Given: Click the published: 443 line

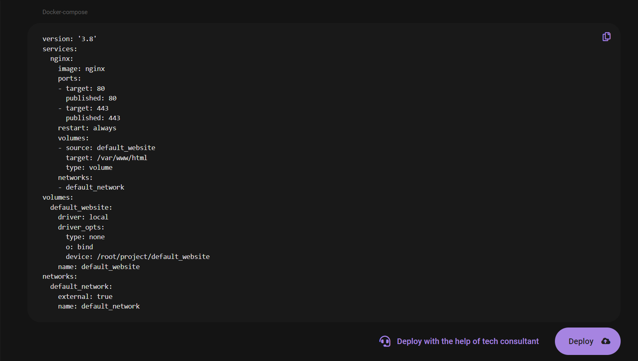Looking at the screenshot, I should 93,118.
